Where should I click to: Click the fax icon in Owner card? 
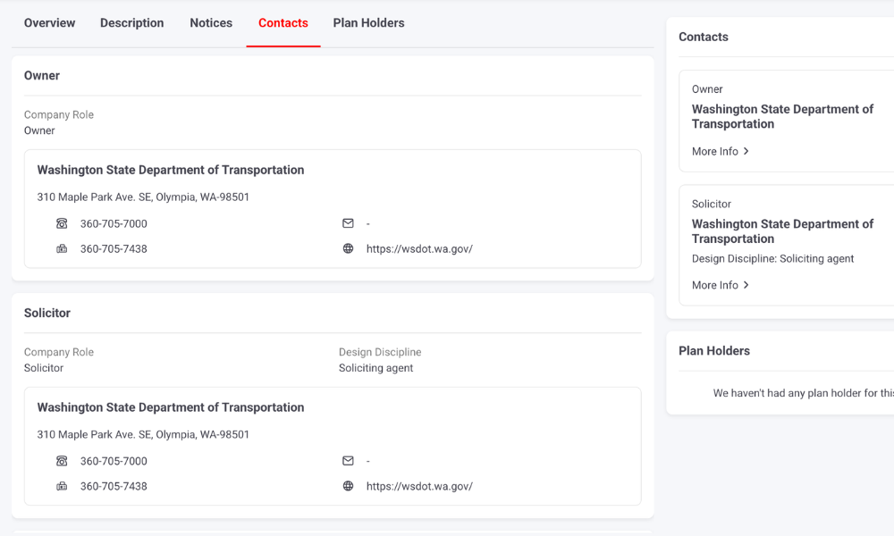(62, 248)
